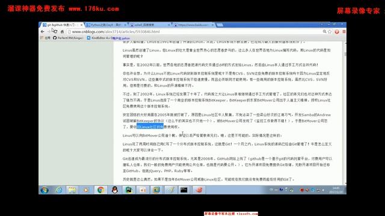This screenshot has width=385, height=216.
Task: Open a new tab with the new-tab button
Action: (x=220, y=25)
